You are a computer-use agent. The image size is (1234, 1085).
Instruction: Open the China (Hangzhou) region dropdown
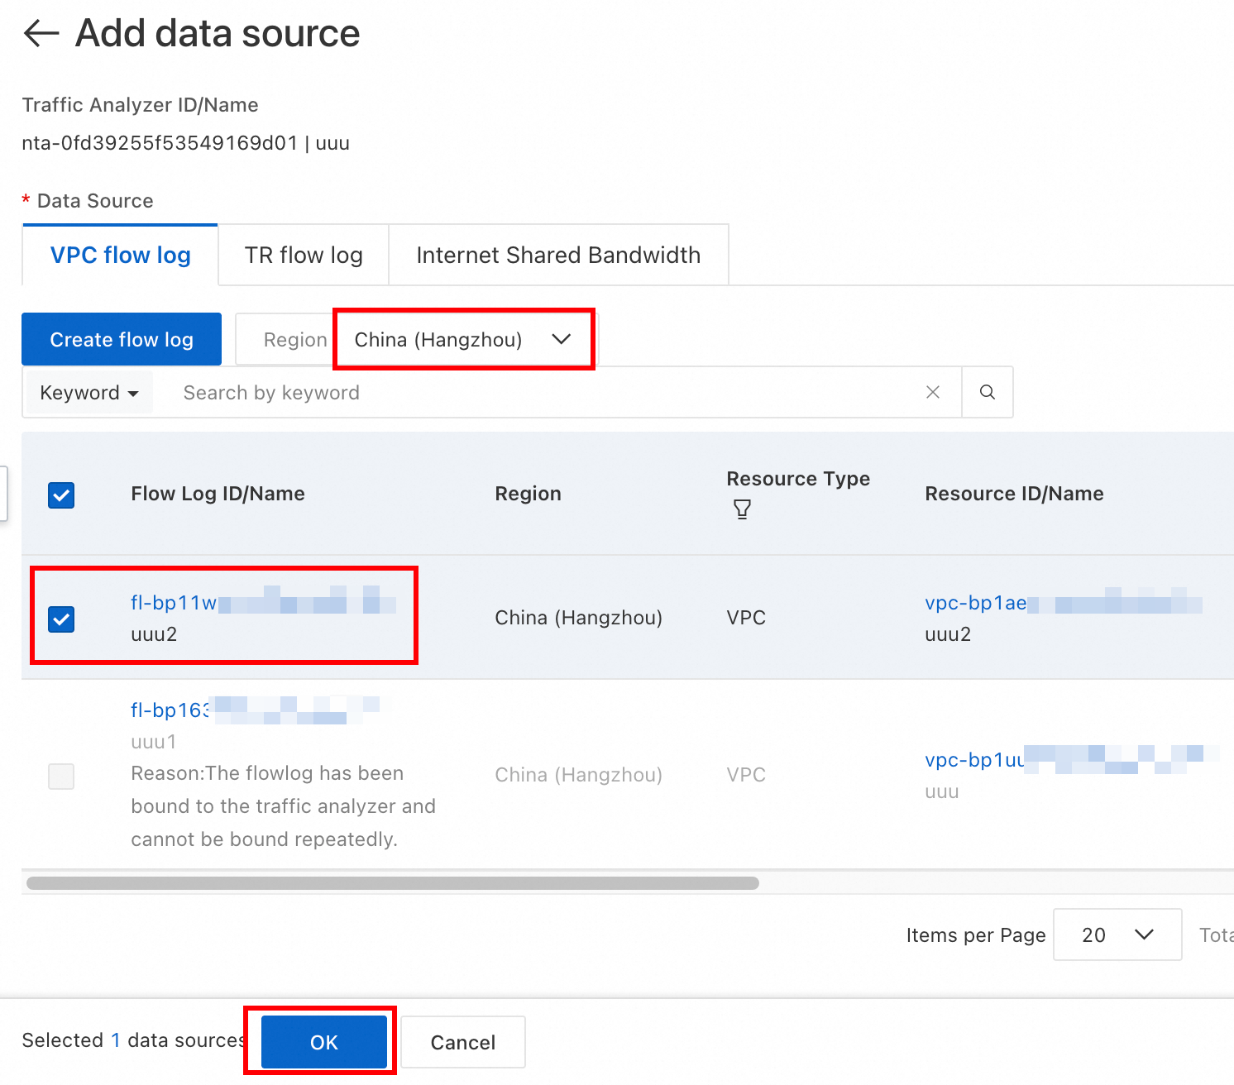[463, 339]
